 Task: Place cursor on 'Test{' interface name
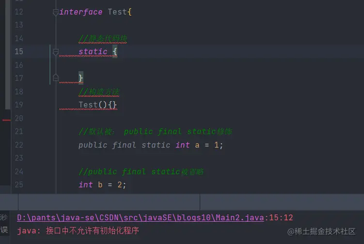(120, 12)
